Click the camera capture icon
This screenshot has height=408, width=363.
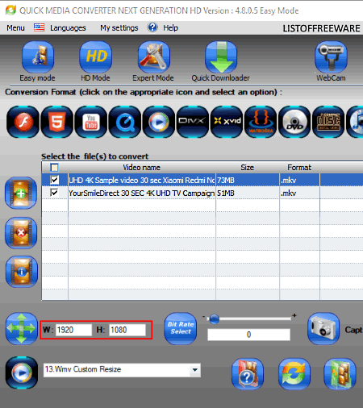[x=323, y=328]
